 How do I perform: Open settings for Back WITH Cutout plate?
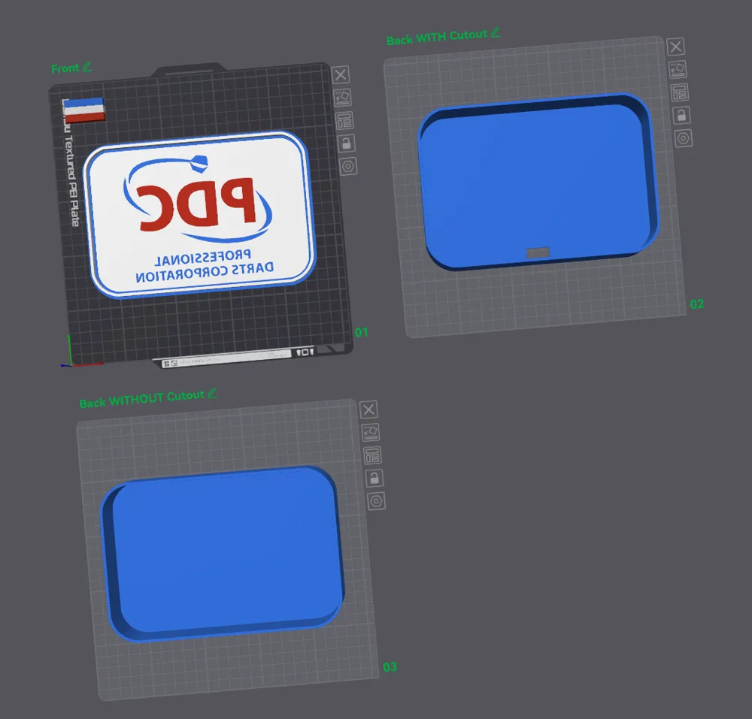click(x=684, y=138)
